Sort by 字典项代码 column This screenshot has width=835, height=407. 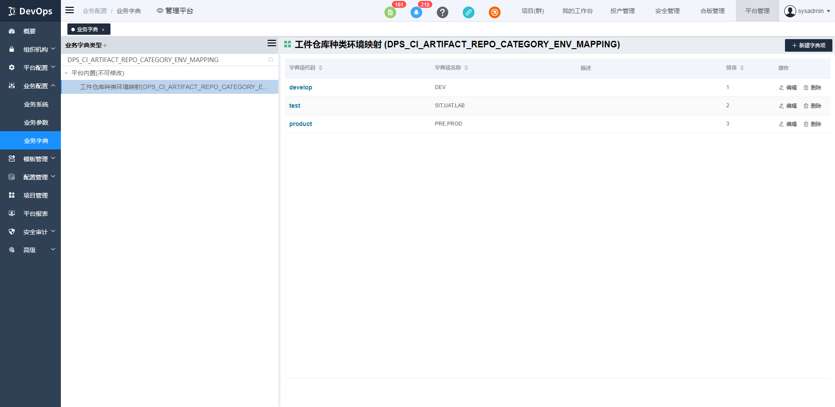click(321, 68)
